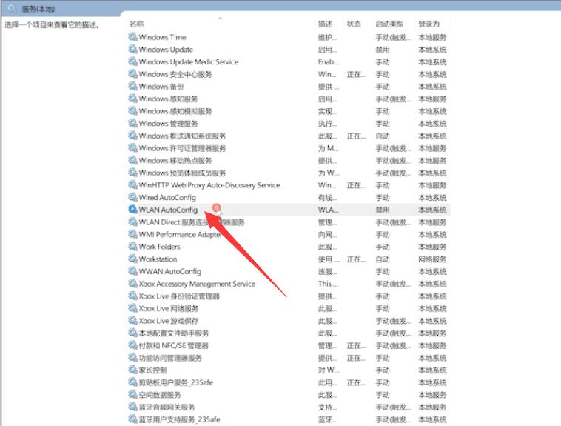The width and height of the screenshot is (561, 426).
Task: Click the icon beside Windows 移动热点服务
Action: pyautogui.click(x=132, y=160)
